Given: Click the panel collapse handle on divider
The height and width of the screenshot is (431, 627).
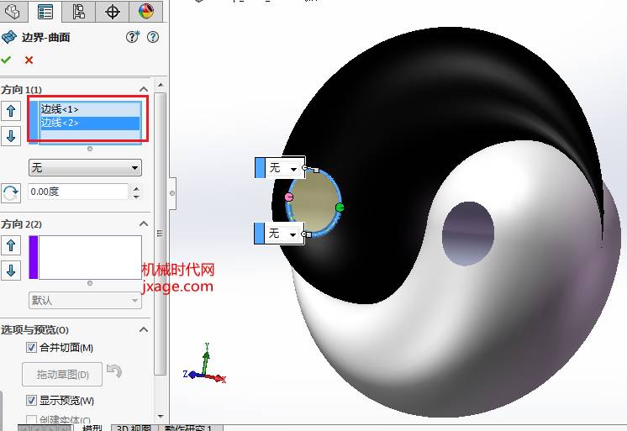Looking at the screenshot, I should [172, 193].
